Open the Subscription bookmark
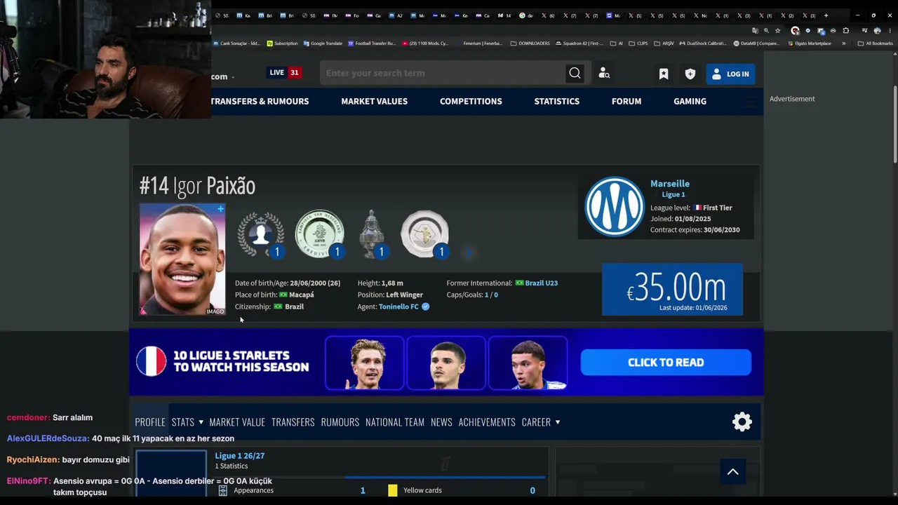 pos(282,43)
